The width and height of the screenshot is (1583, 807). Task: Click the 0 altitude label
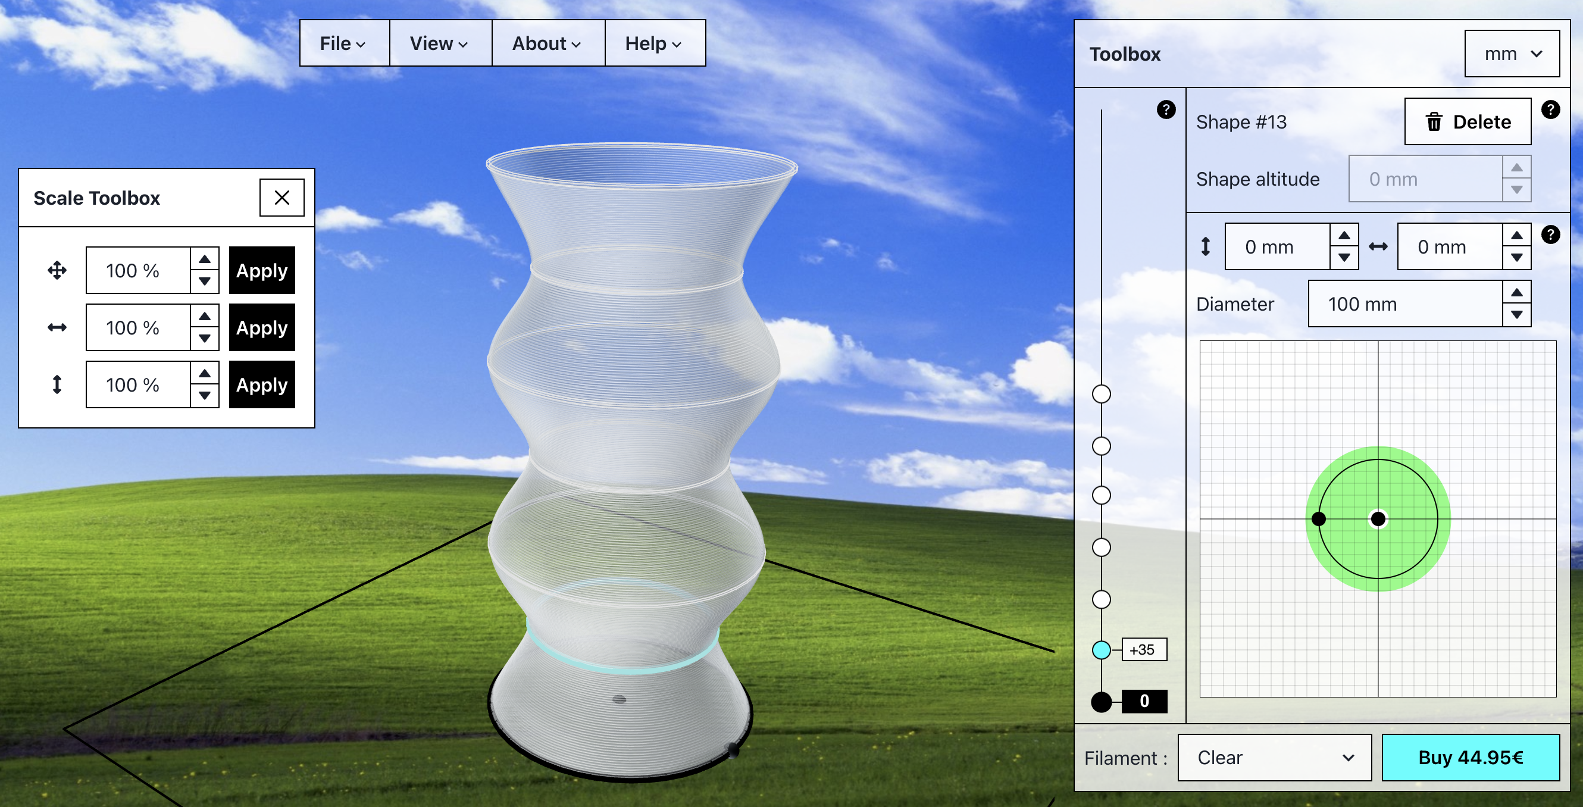click(1144, 701)
